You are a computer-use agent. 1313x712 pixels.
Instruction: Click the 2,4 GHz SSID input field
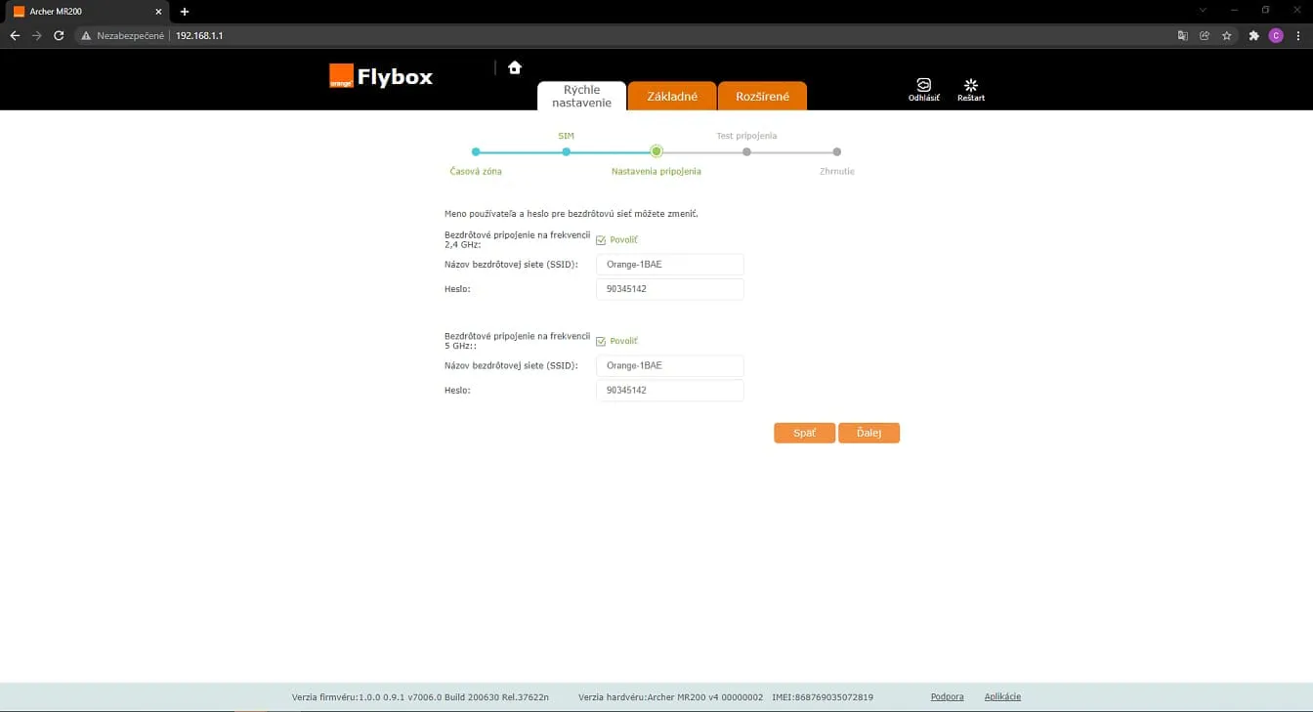tap(669, 265)
